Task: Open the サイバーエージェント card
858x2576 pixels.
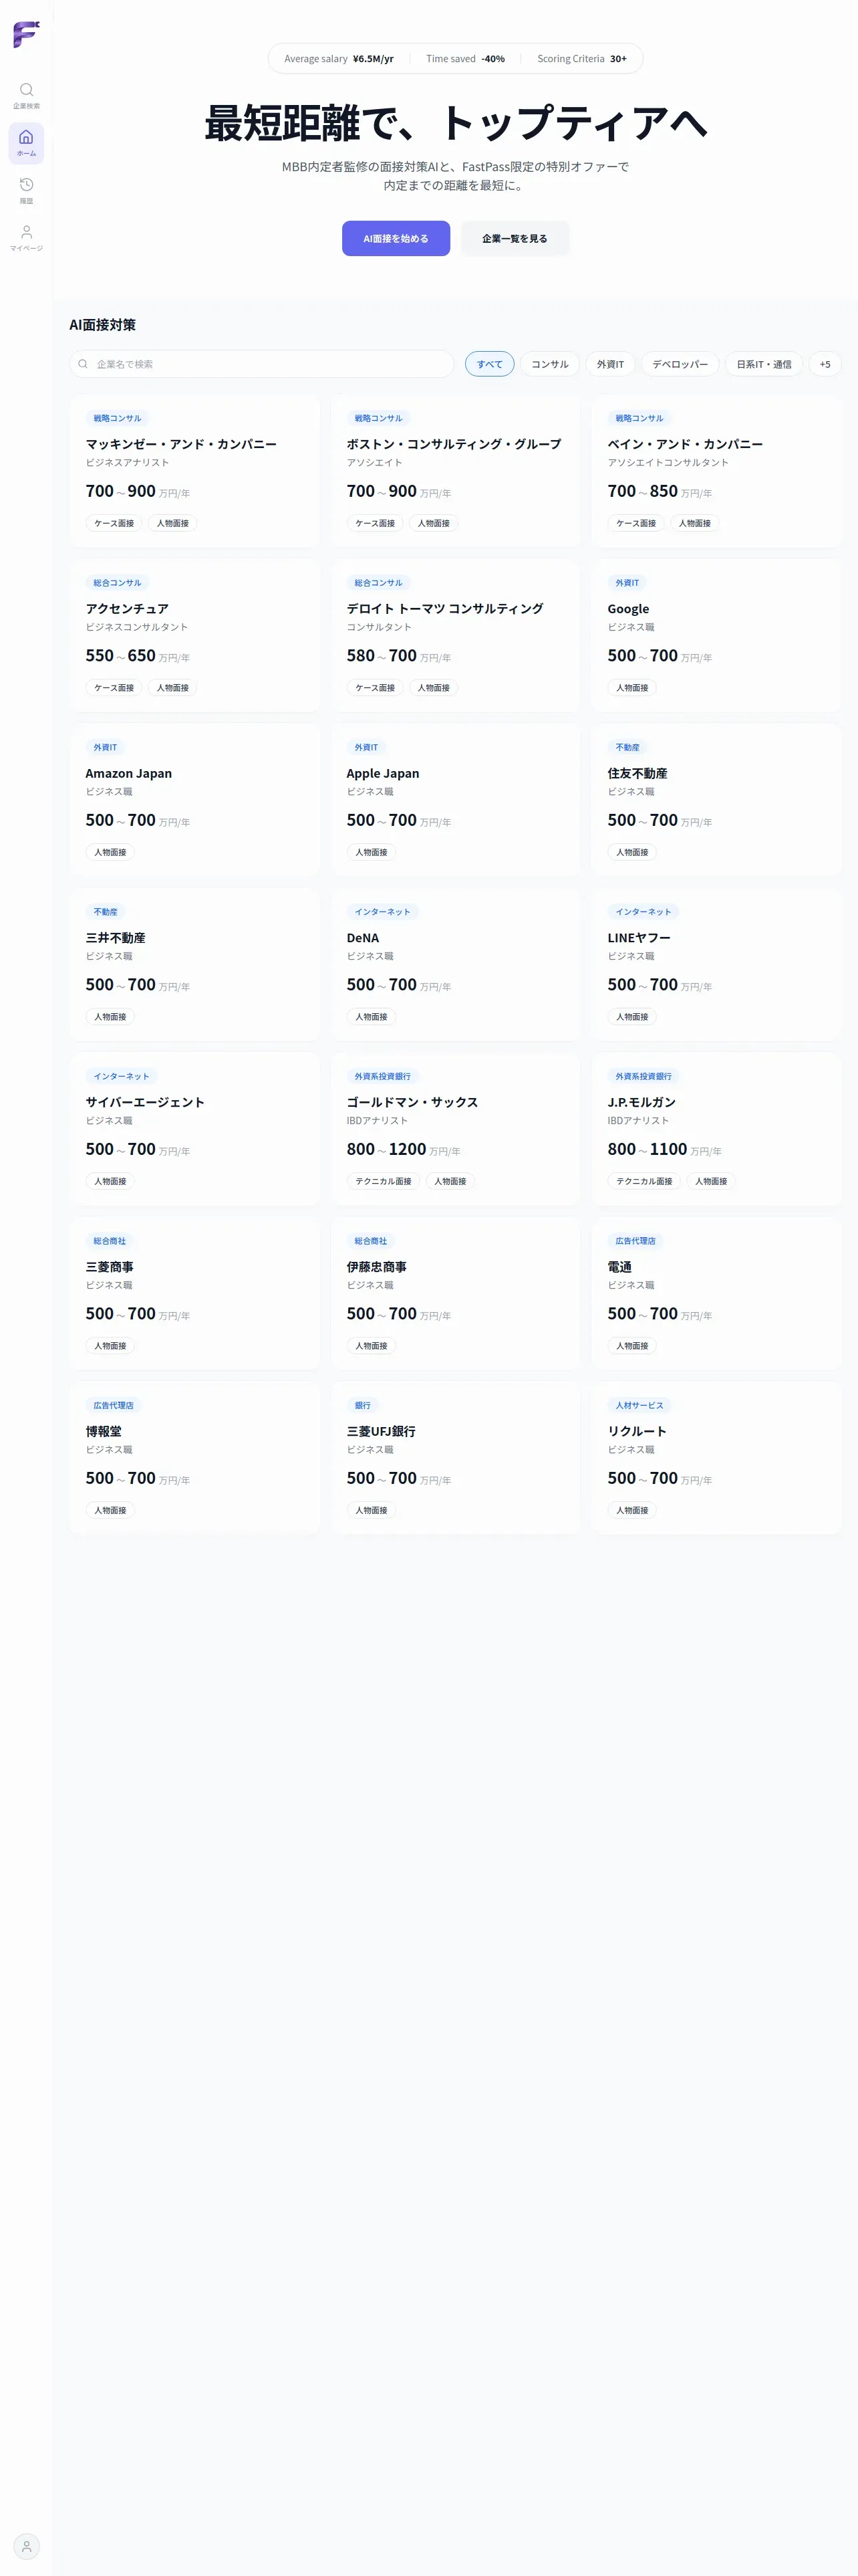Action: click(x=194, y=1129)
